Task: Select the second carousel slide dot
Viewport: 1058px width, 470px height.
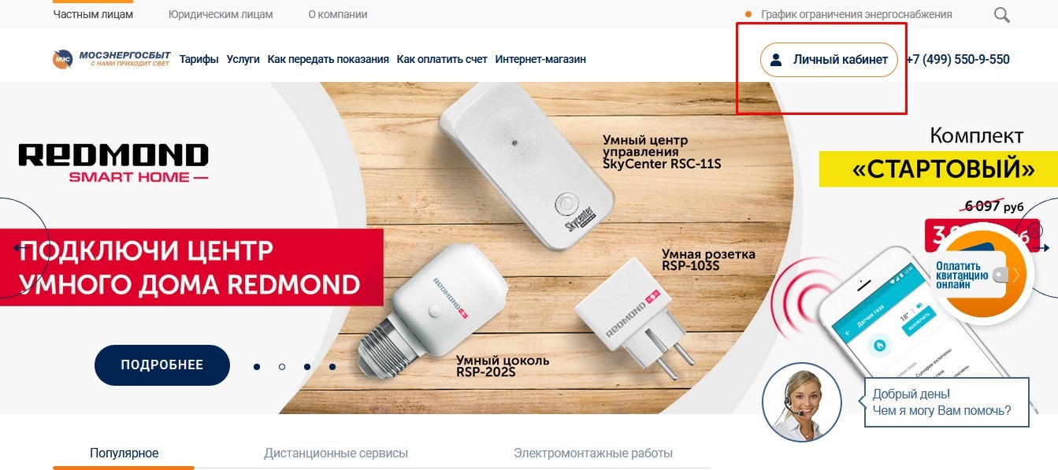Action: coord(282,367)
